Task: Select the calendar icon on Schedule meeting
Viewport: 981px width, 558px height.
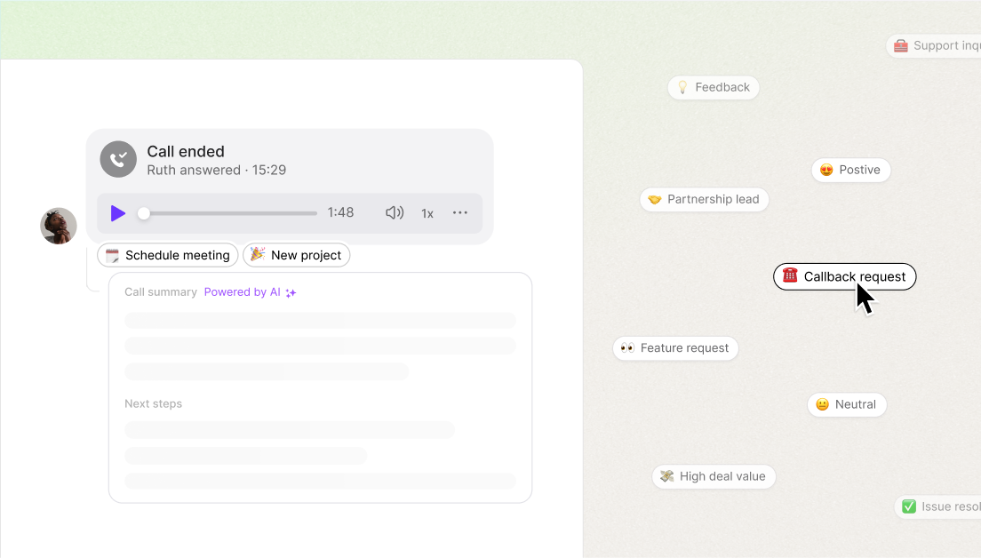Action: coord(112,255)
